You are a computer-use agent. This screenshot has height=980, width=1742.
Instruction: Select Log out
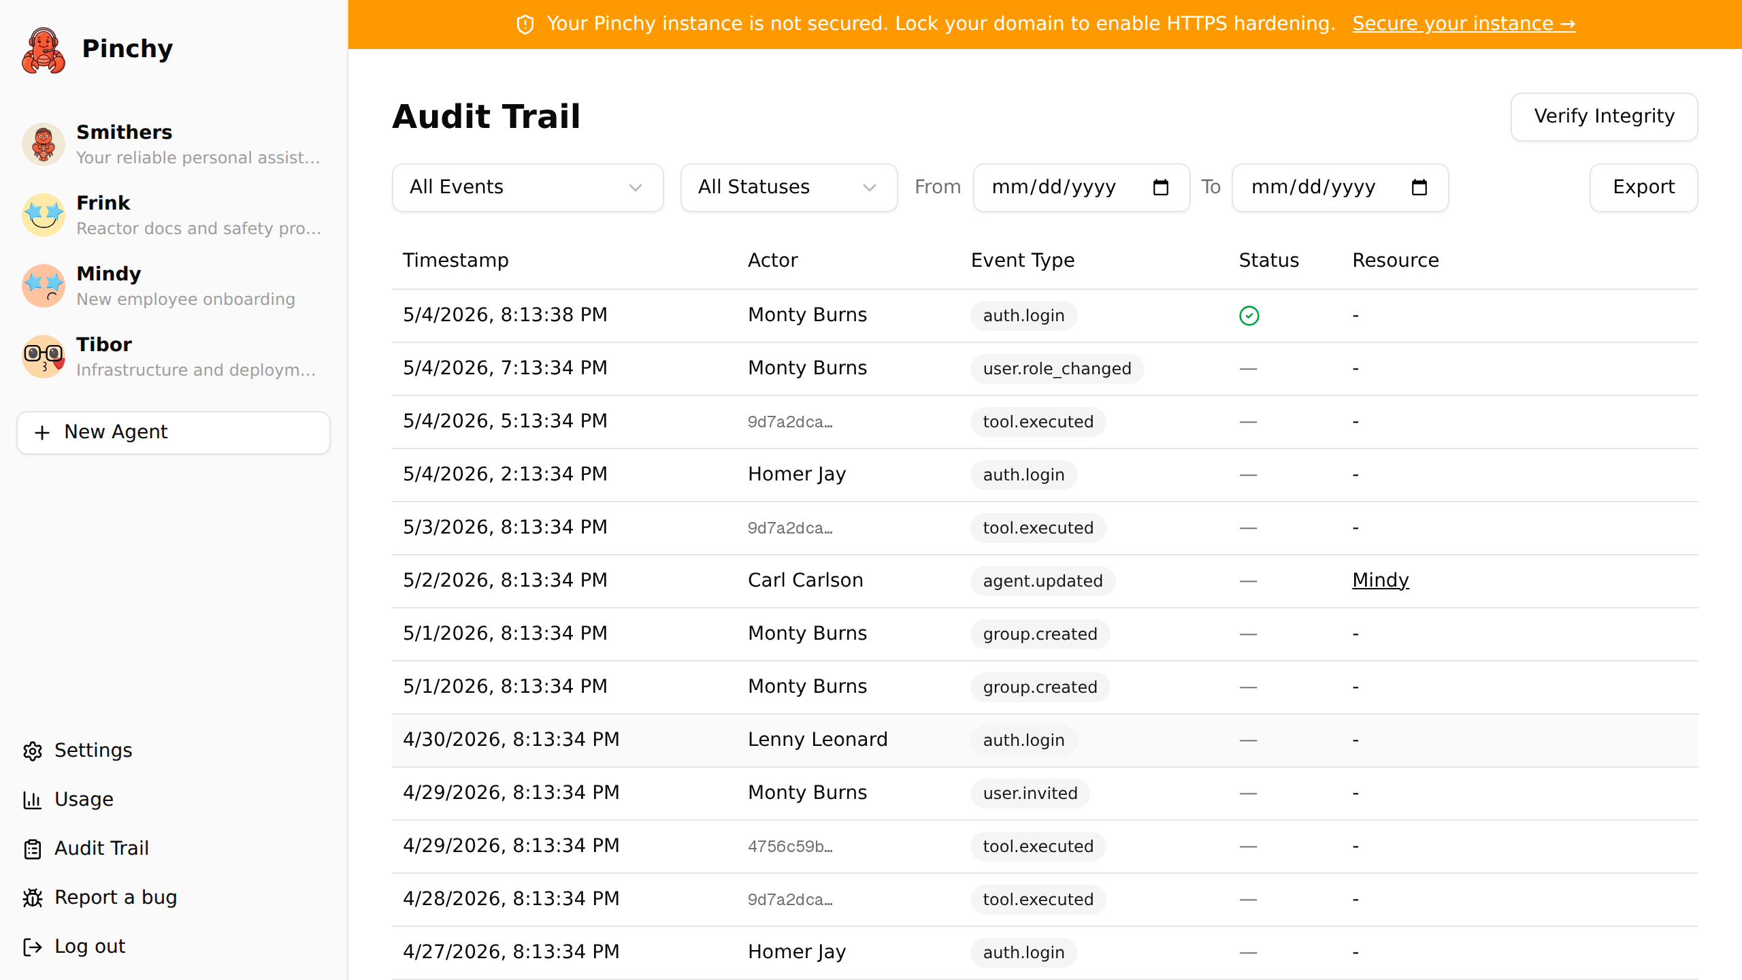click(x=90, y=946)
